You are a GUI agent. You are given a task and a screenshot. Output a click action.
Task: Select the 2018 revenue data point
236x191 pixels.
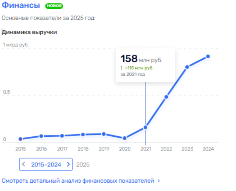click(83, 134)
